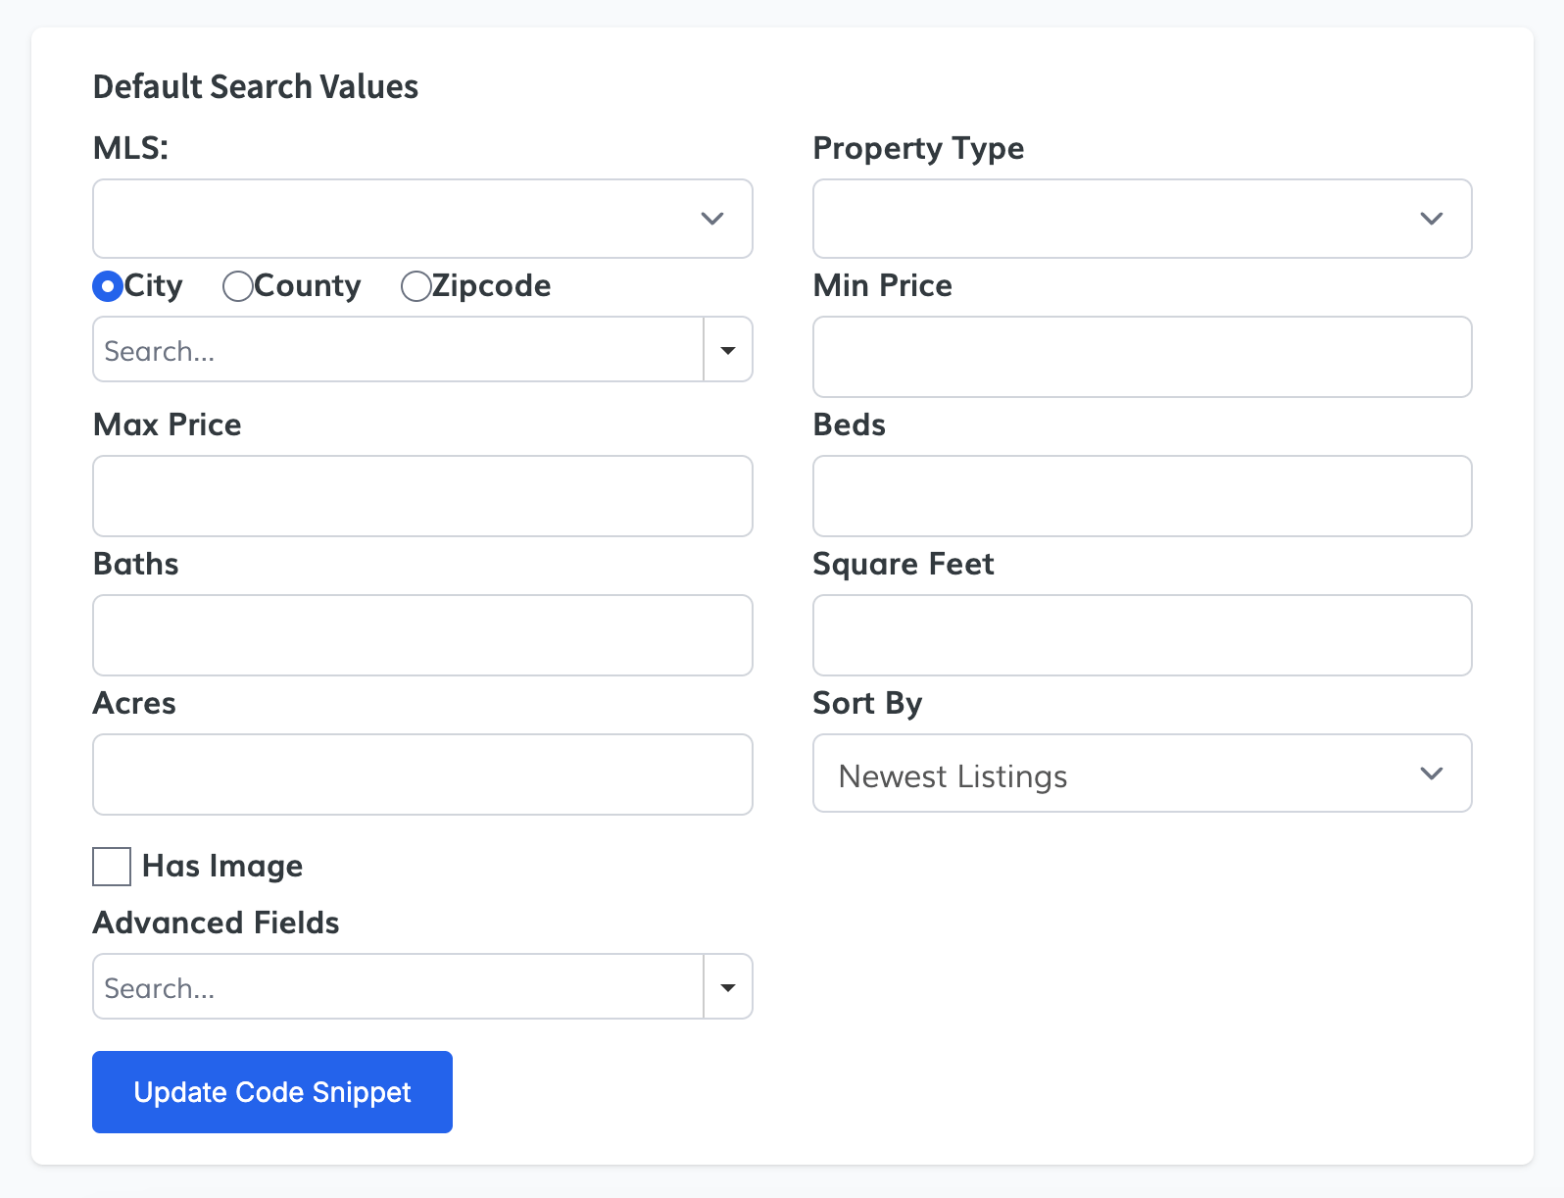Viewport: 1564px width, 1198px height.
Task: Focus the Advanced Fields search input
Action: point(398,987)
